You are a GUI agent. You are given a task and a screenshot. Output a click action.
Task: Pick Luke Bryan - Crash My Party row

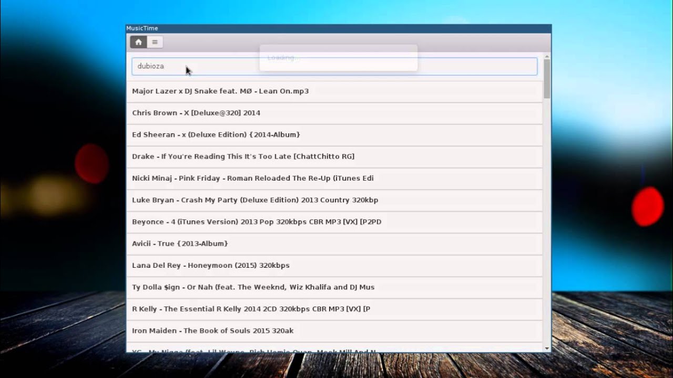click(334, 201)
